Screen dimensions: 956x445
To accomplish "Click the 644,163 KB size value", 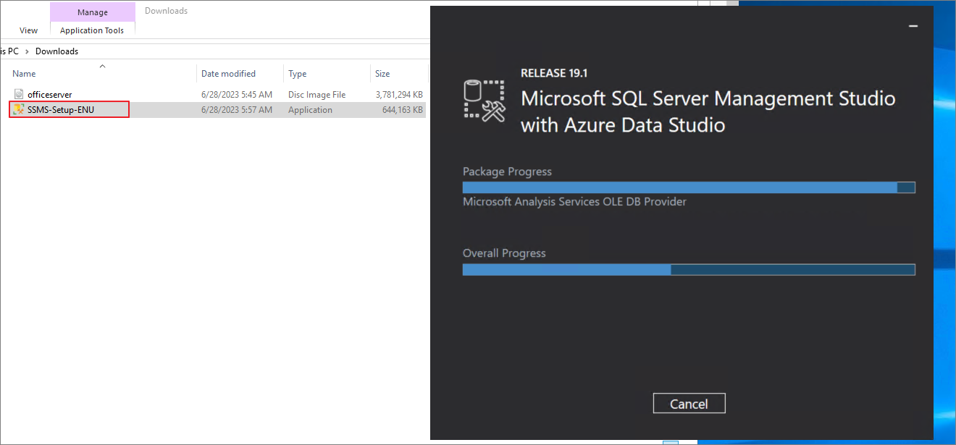I will click(x=403, y=110).
